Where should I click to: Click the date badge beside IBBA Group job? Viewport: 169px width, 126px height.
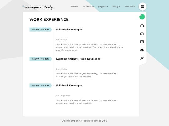point(41,30)
